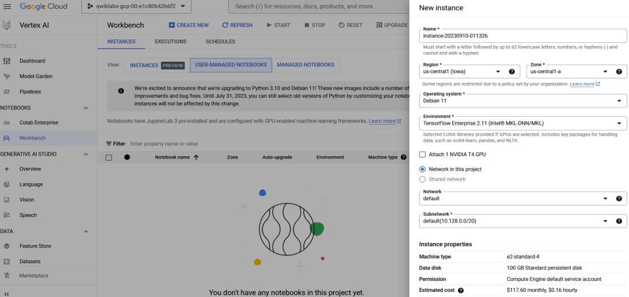Click the Environment column header
The height and width of the screenshot is (297, 629).
coord(330,157)
